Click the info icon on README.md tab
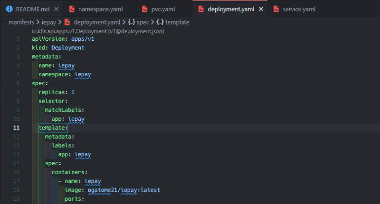This screenshot has width=380, height=204. click(9, 9)
